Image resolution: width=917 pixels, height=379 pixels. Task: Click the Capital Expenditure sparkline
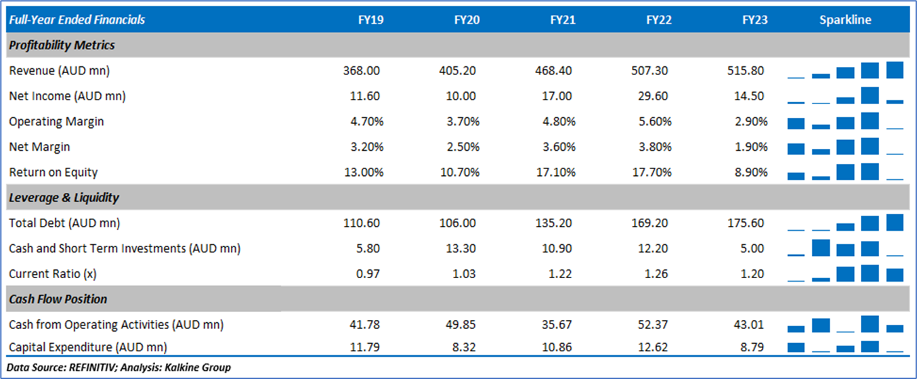click(x=845, y=347)
